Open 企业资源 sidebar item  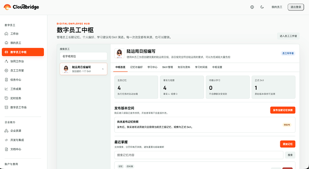[x=23, y=131]
